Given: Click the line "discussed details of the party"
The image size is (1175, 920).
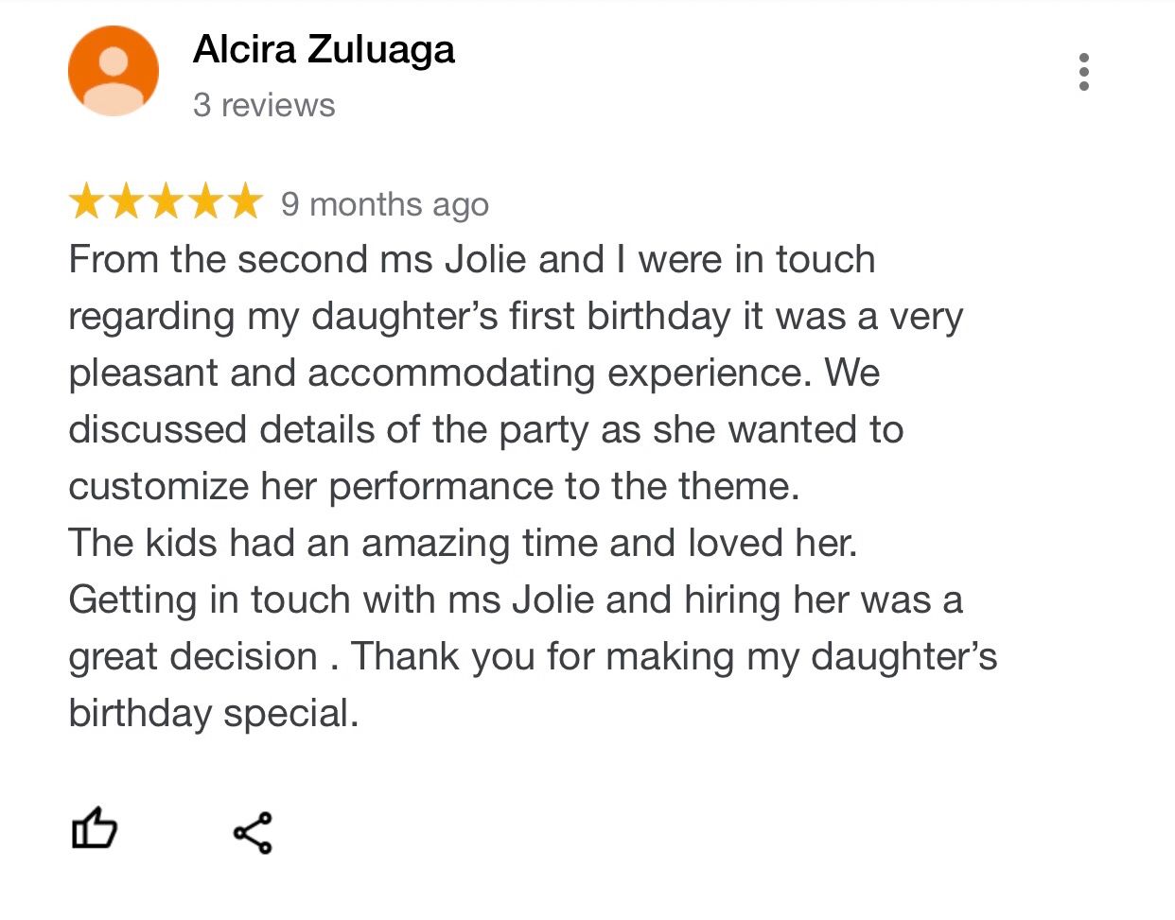Looking at the screenshot, I should pos(485,430).
